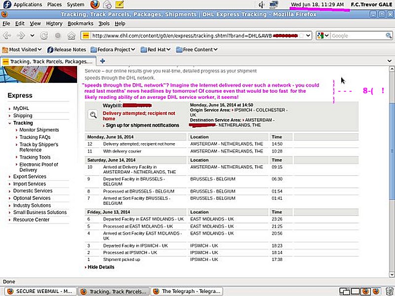Open MyDHL in the sidebar
The height and width of the screenshot is (296, 395).
click(x=21, y=108)
